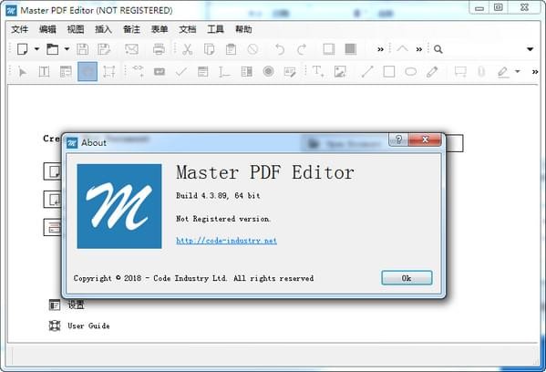Click the Open file folder icon
Viewport: 546px width, 372px height.
pos(53,49)
